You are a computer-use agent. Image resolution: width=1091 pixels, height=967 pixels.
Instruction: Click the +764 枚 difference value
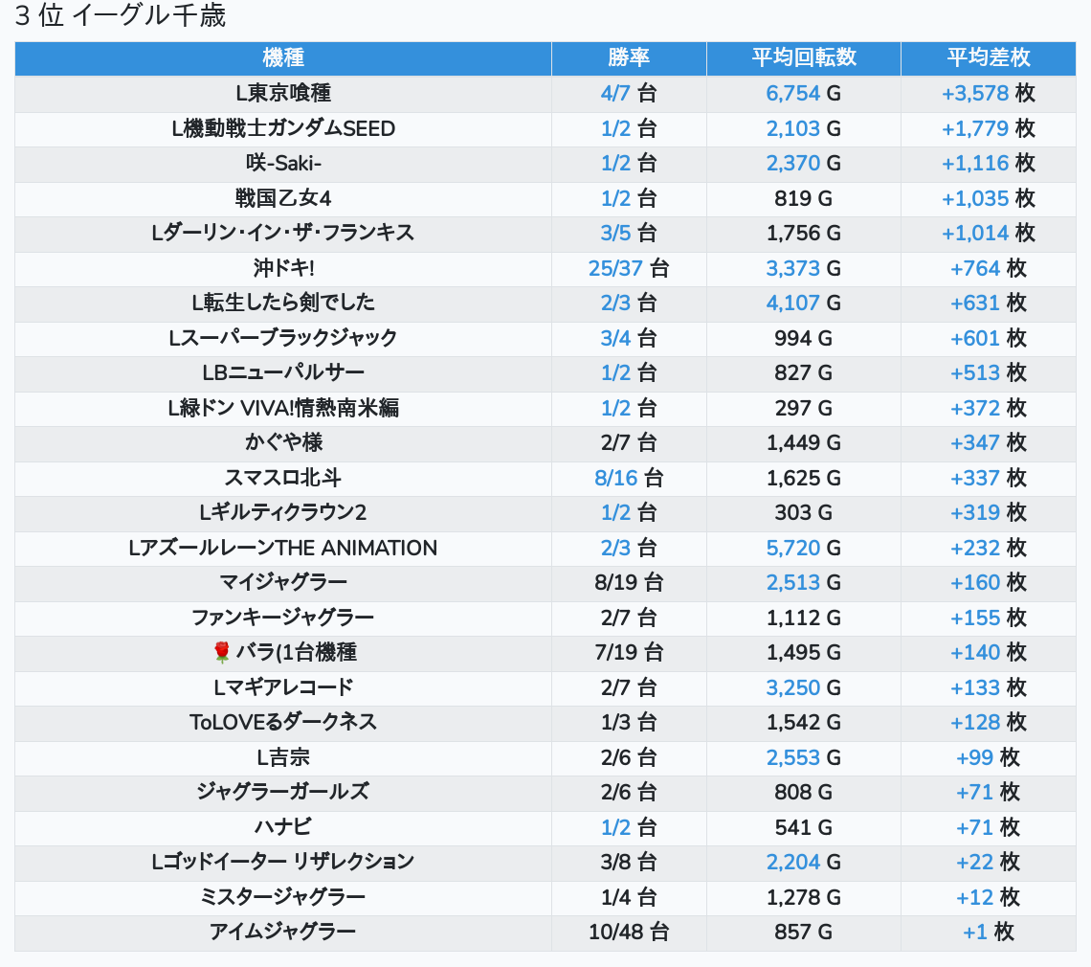click(x=988, y=268)
